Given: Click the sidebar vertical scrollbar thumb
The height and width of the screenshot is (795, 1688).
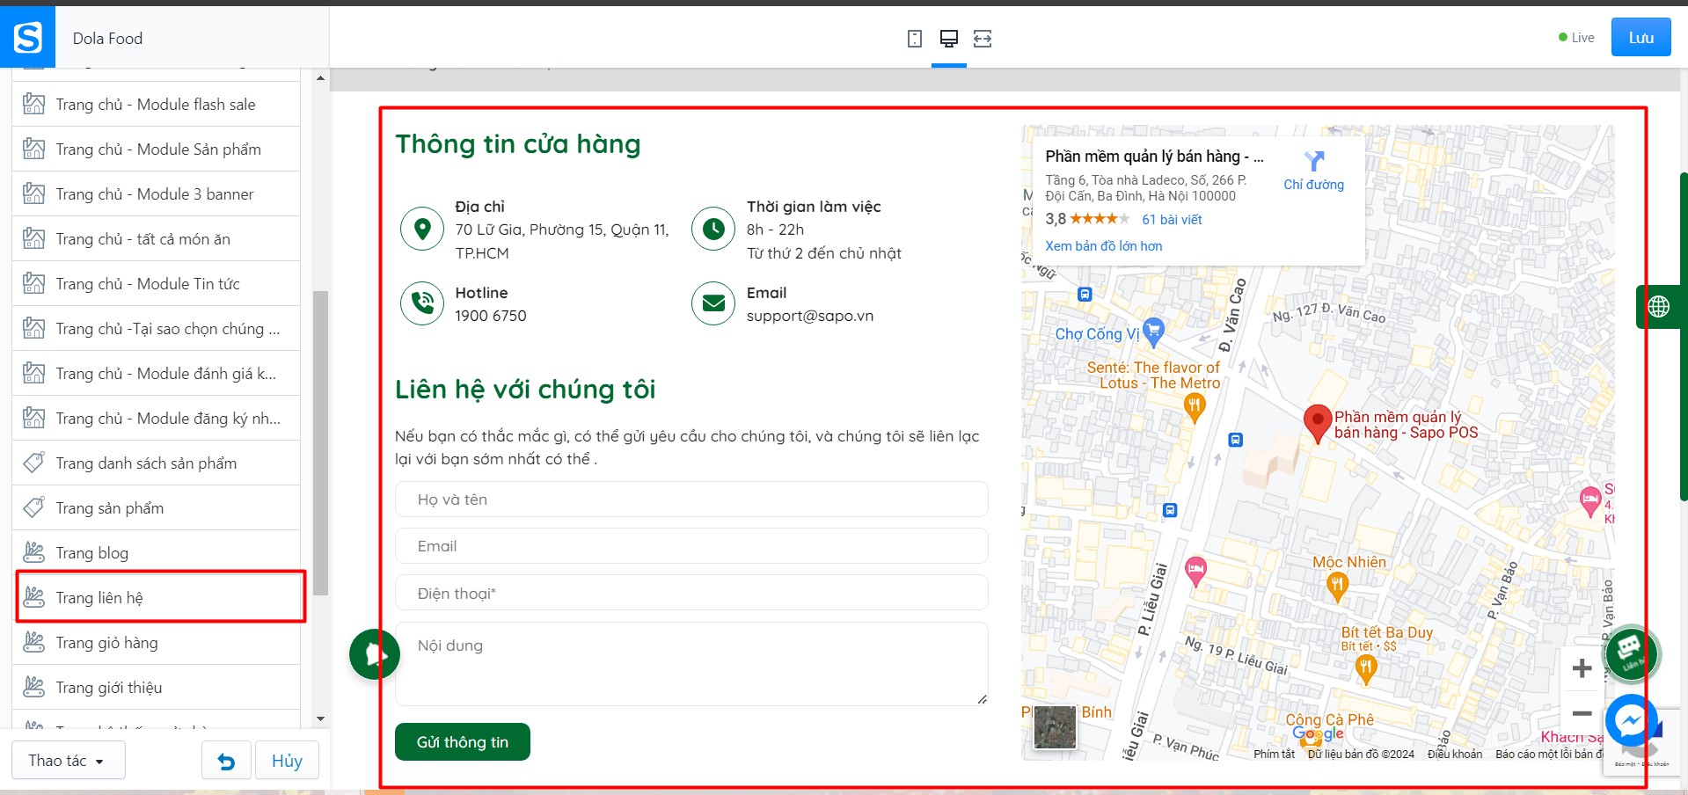Looking at the screenshot, I should click(x=320, y=442).
